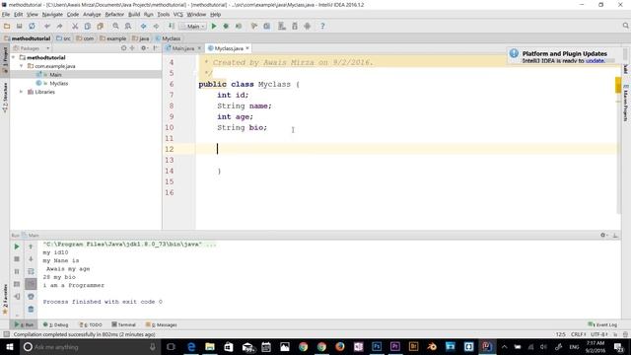Screen dimensions: 631x355
Task: Toggle the Project tool window side tab
Action: pos(5,59)
